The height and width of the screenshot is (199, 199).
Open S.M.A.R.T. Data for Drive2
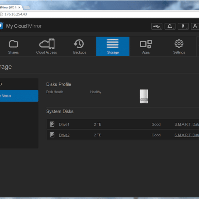coord(187,135)
